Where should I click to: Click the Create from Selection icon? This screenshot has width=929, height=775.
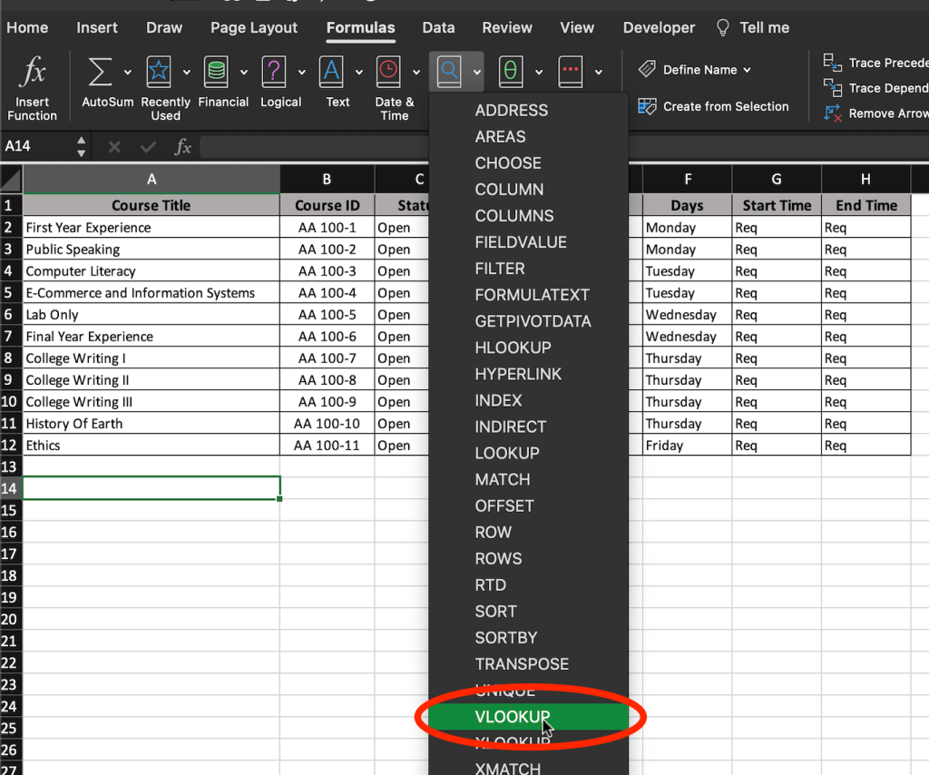pos(647,107)
